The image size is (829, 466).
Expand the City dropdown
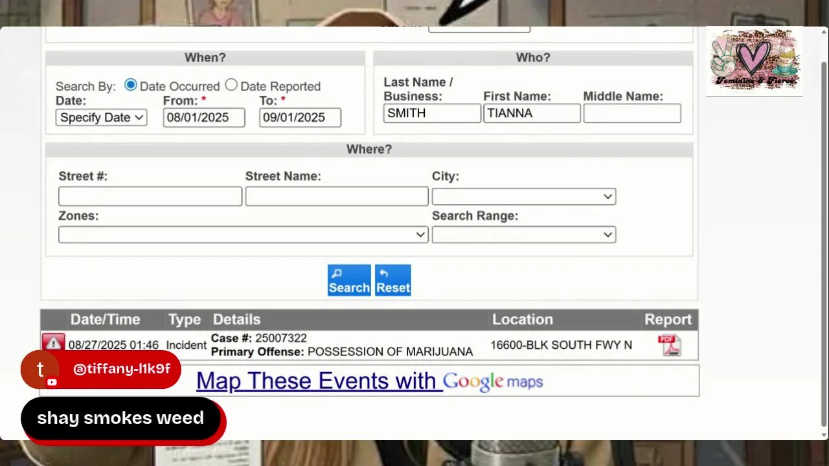tap(524, 196)
